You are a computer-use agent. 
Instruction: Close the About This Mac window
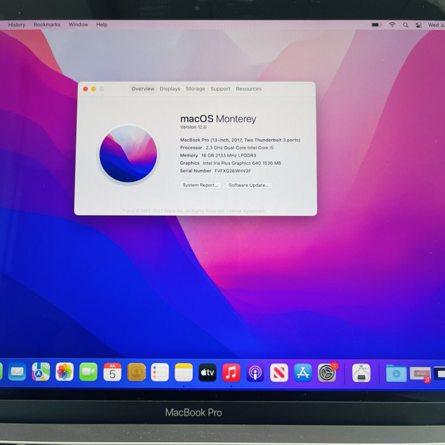86,89
